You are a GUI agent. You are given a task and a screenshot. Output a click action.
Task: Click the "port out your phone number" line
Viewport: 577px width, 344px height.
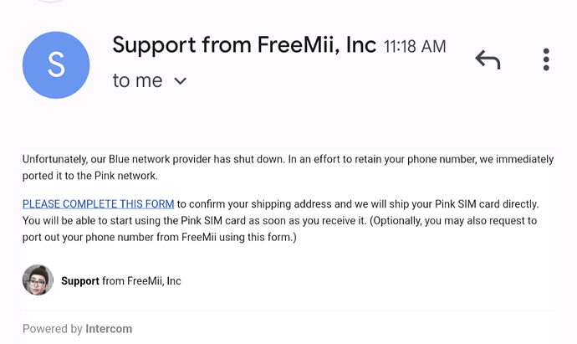click(x=160, y=237)
